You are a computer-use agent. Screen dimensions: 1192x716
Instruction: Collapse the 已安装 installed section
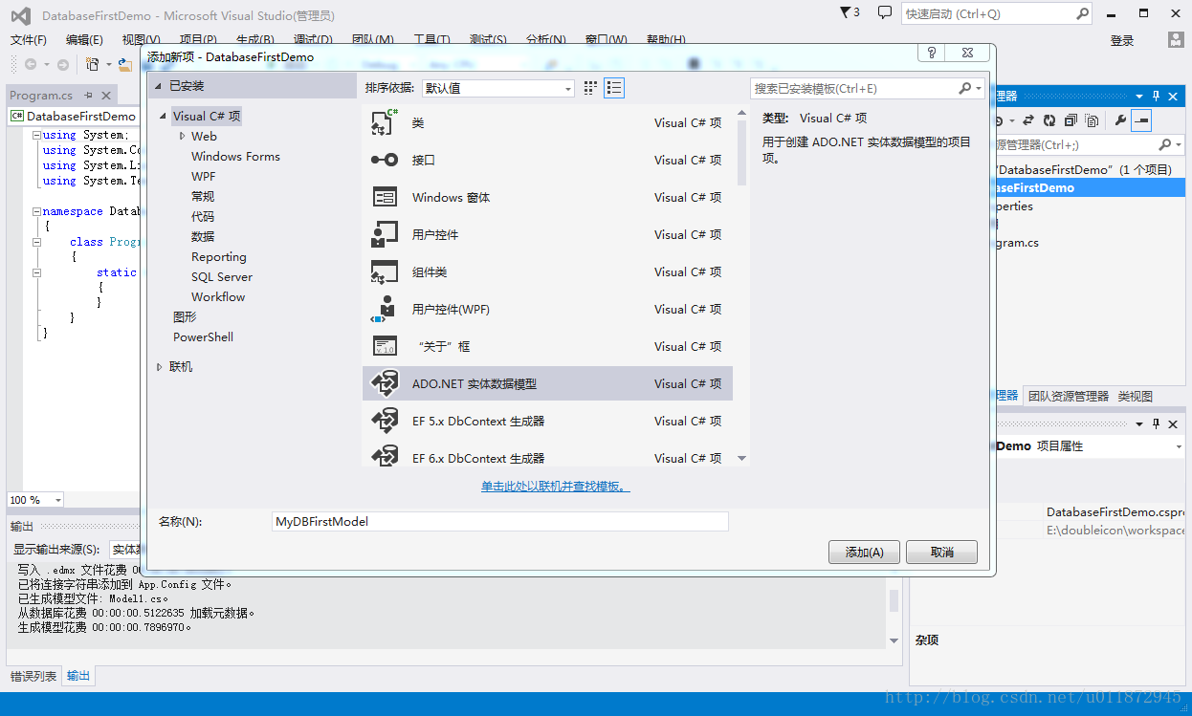159,86
